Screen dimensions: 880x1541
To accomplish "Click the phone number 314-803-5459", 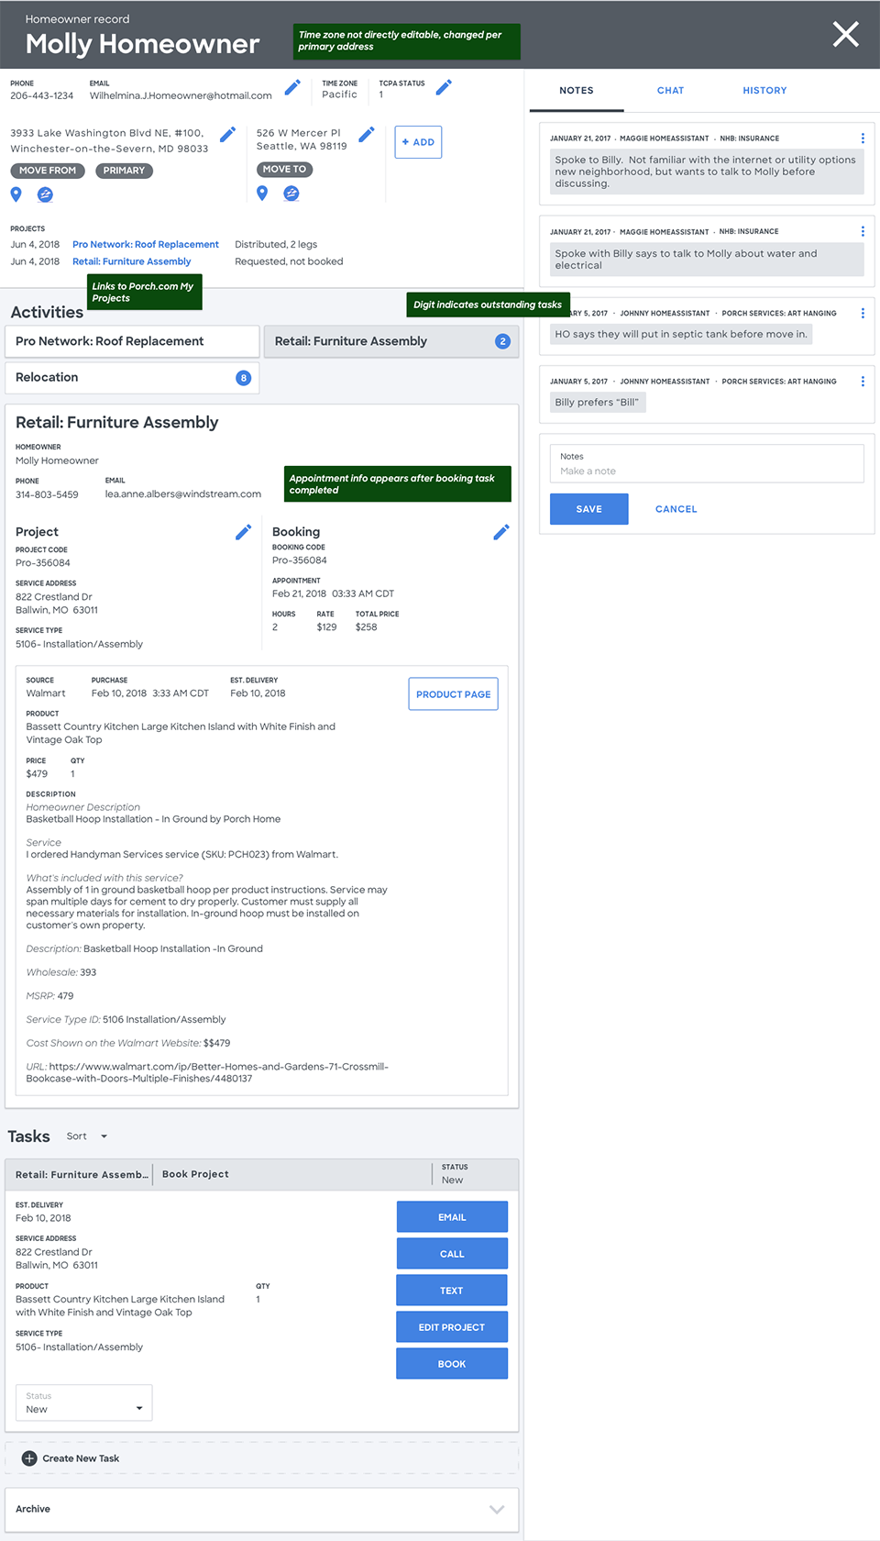I will point(47,495).
